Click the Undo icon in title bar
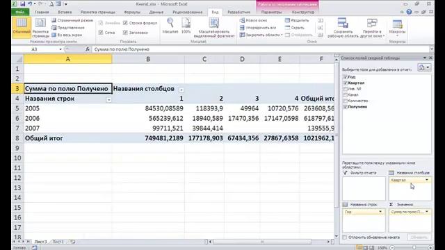445x250 pixels. [x=29, y=4]
